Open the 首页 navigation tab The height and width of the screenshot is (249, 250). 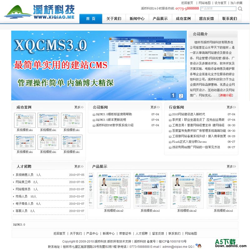[x=91, y=19]
